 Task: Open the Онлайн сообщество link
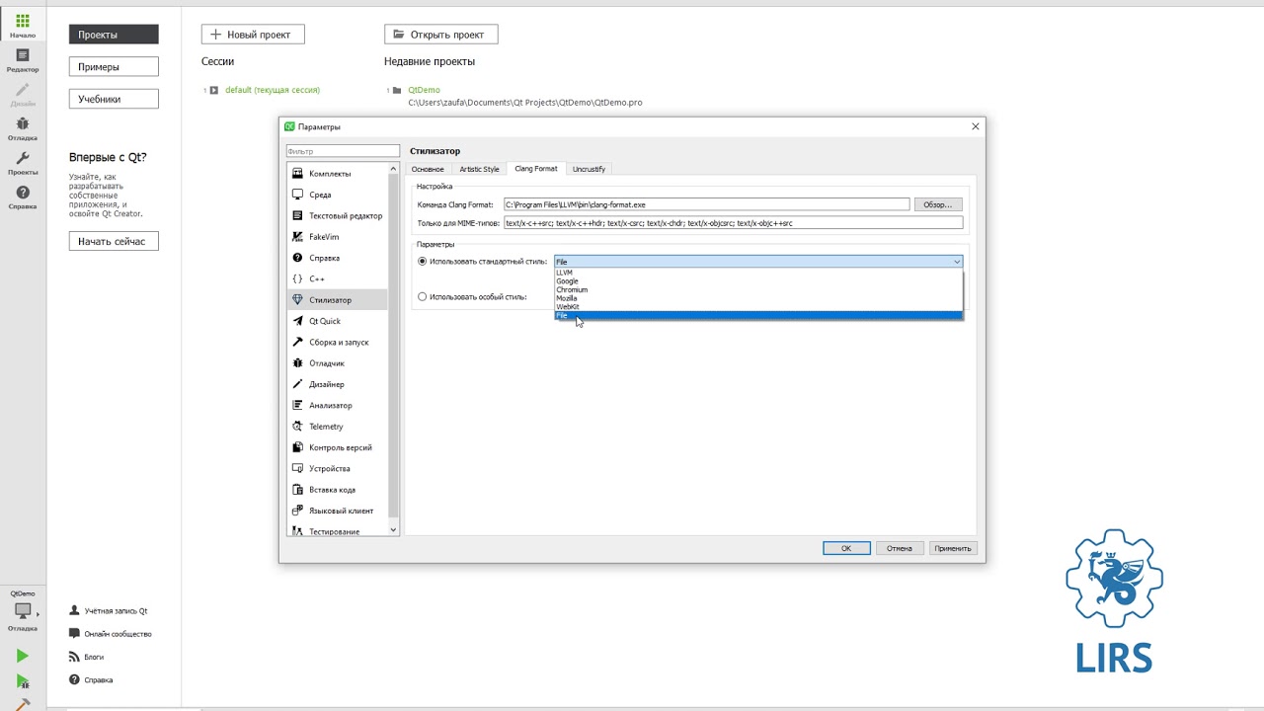coord(110,634)
